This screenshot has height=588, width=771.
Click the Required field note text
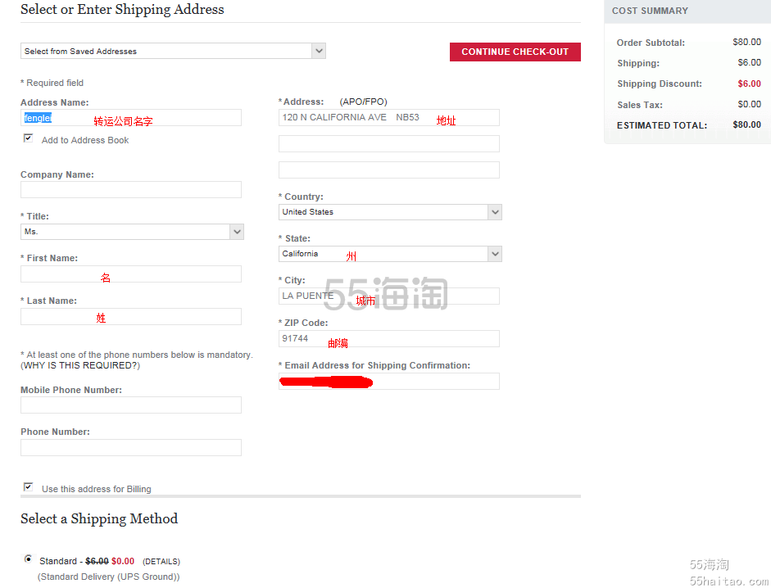point(52,83)
